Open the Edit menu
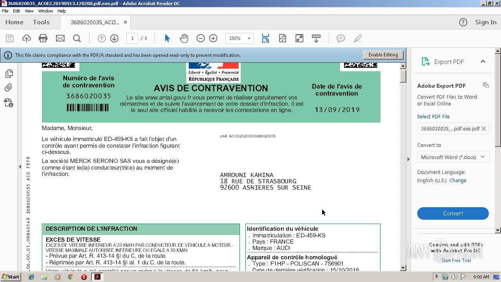501x282 pixels. coord(16,11)
